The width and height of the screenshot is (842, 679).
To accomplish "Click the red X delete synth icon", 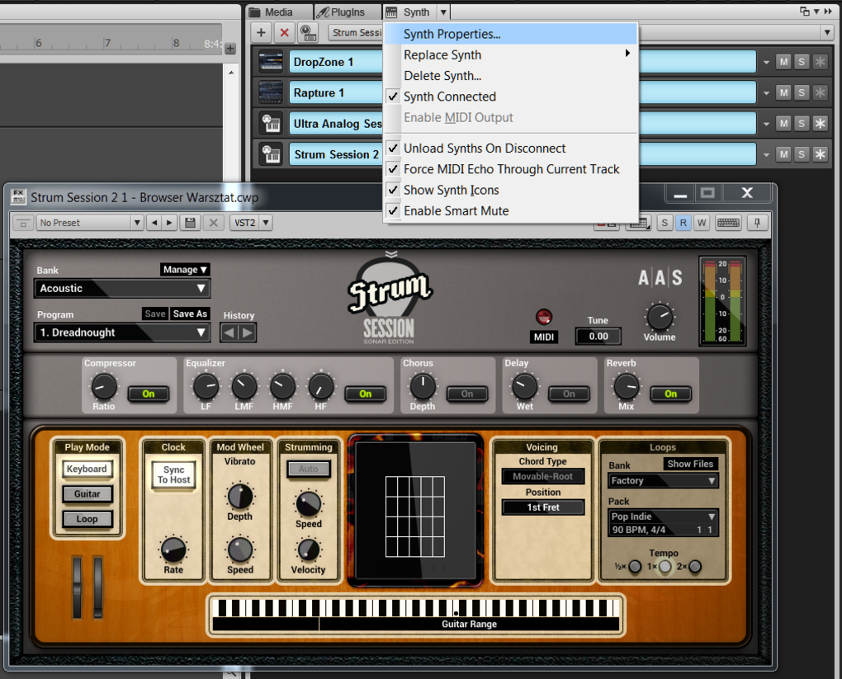I will click(x=285, y=33).
